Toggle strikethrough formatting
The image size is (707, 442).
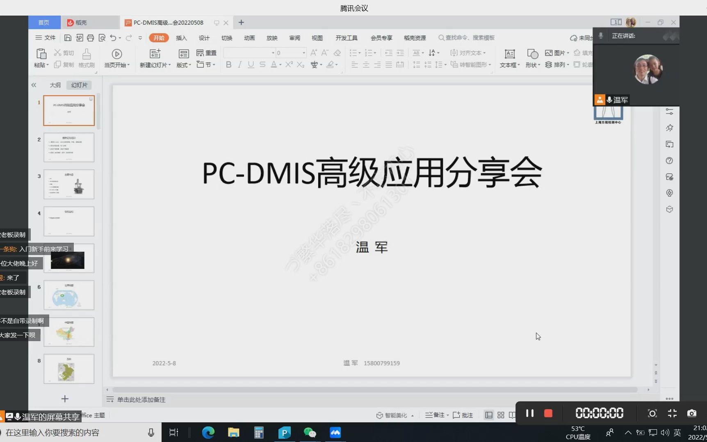coord(262,64)
